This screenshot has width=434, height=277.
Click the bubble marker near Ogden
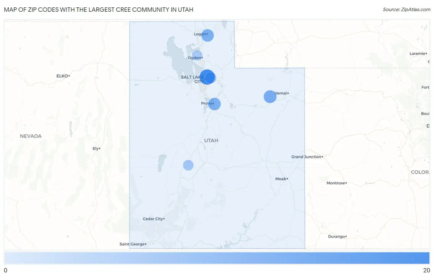197,55
